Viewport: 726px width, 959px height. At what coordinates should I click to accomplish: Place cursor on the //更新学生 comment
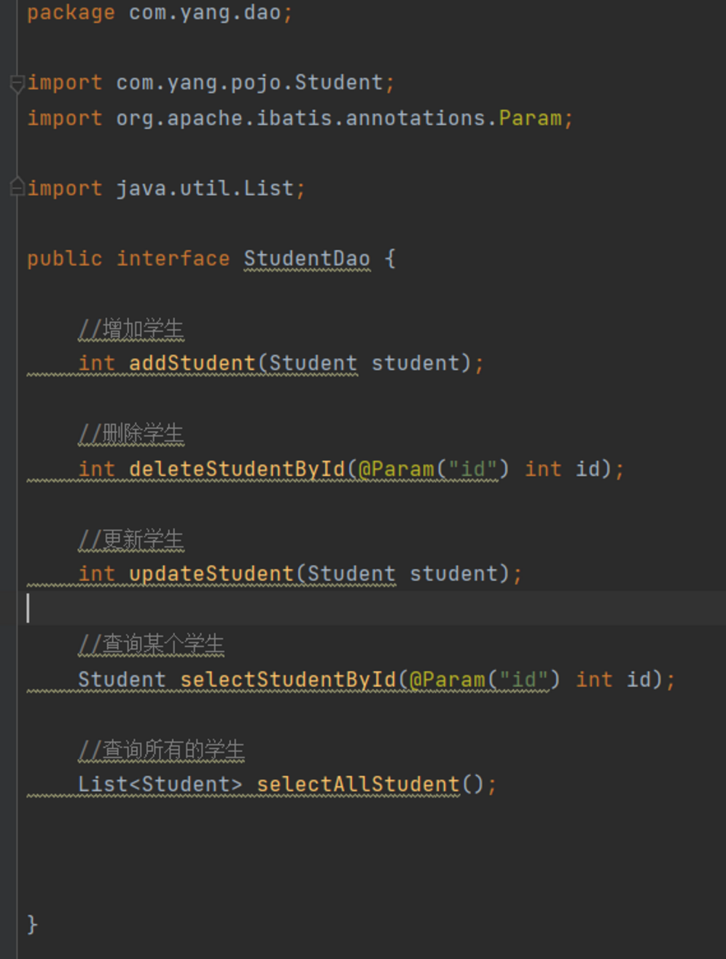[x=131, y=540]
